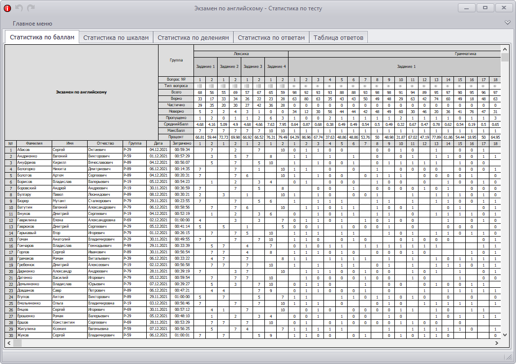Click the МаксБалл row label
The width and height of the screenshot is (516, 364).
point(176,130)
